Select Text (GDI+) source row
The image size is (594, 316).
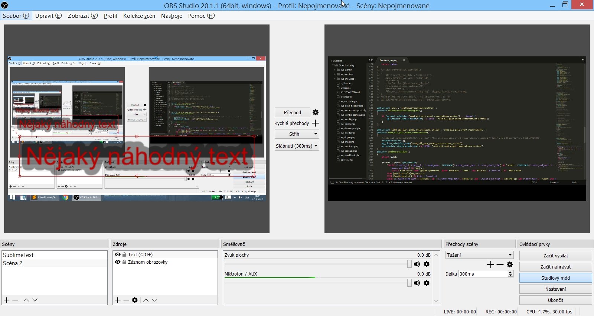click(165, 255)
